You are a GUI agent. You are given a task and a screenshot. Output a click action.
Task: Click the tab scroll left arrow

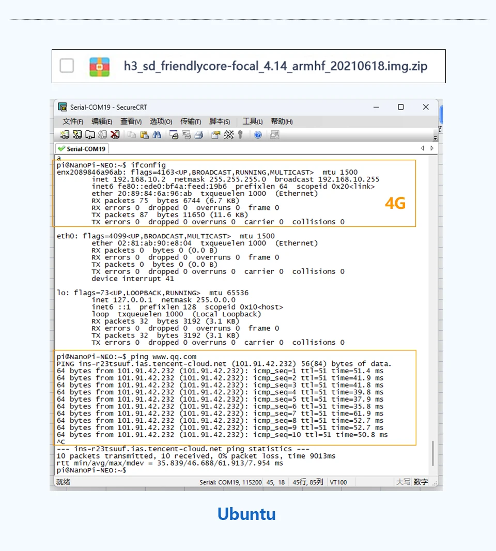[x=422, y=148]
